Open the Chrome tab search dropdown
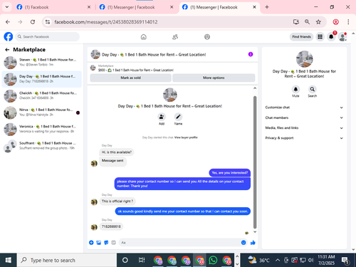 click(7, 7)
